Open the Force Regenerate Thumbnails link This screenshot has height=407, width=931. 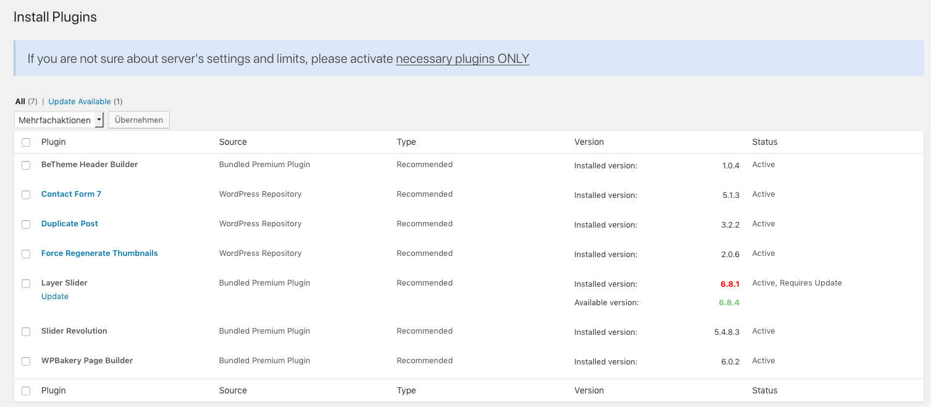(99, 253)
